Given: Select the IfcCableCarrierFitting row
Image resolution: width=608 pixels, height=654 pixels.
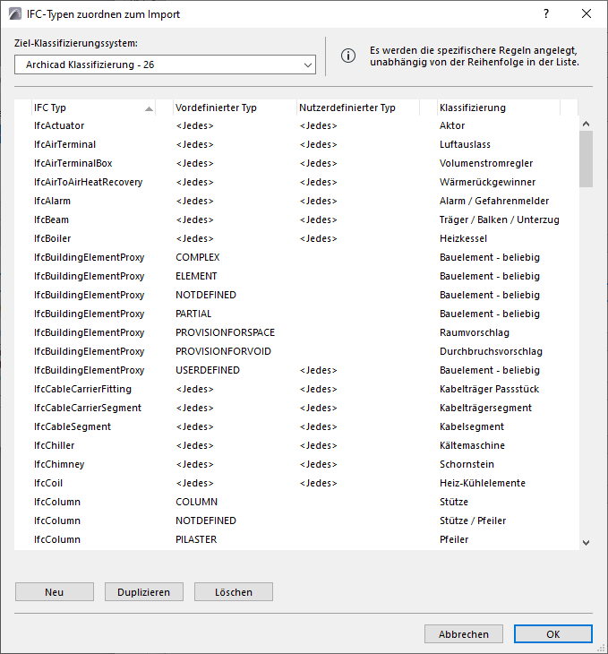Looking at the screenshot, I should click(296, 389).
